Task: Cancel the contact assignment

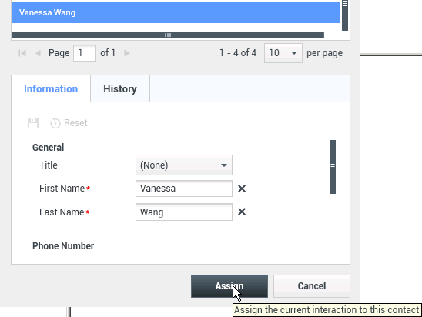Action: (312, 286)
